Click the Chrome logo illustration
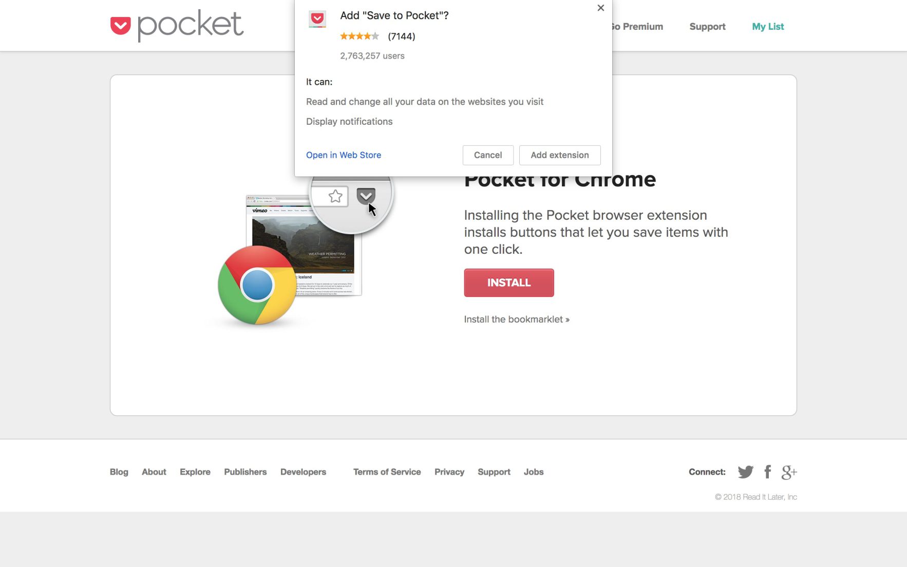The image size is (907, 567). coord(257,286)
